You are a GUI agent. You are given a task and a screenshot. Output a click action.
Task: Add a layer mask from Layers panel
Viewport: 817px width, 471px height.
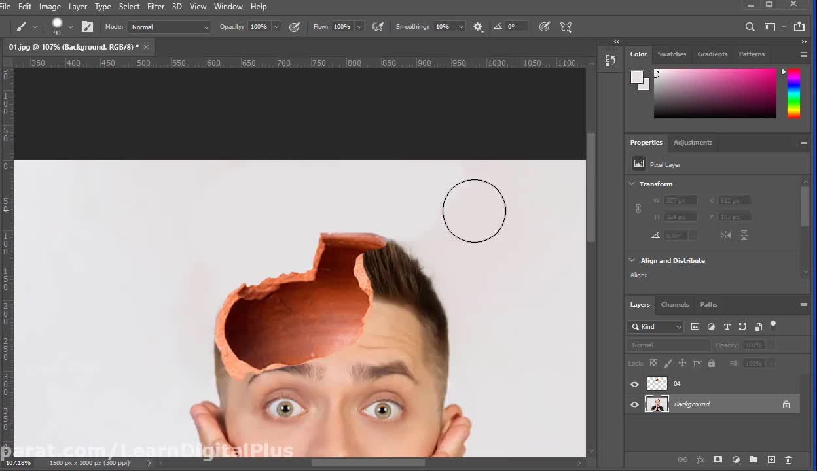pos(717,460)
